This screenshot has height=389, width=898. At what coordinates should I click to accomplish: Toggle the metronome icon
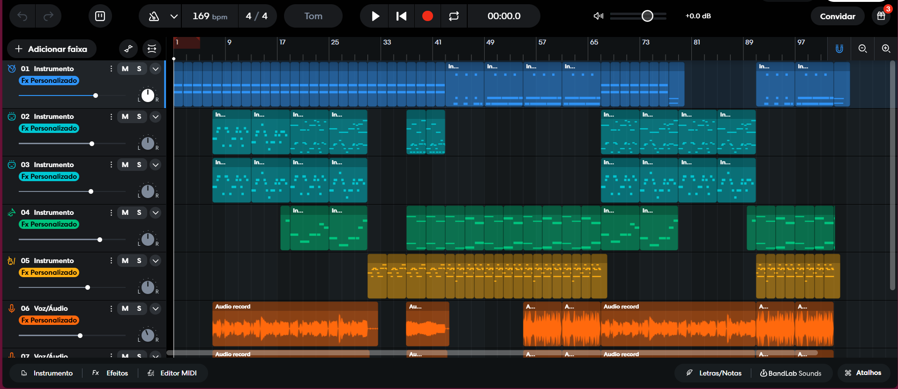(x=154, y=16)
